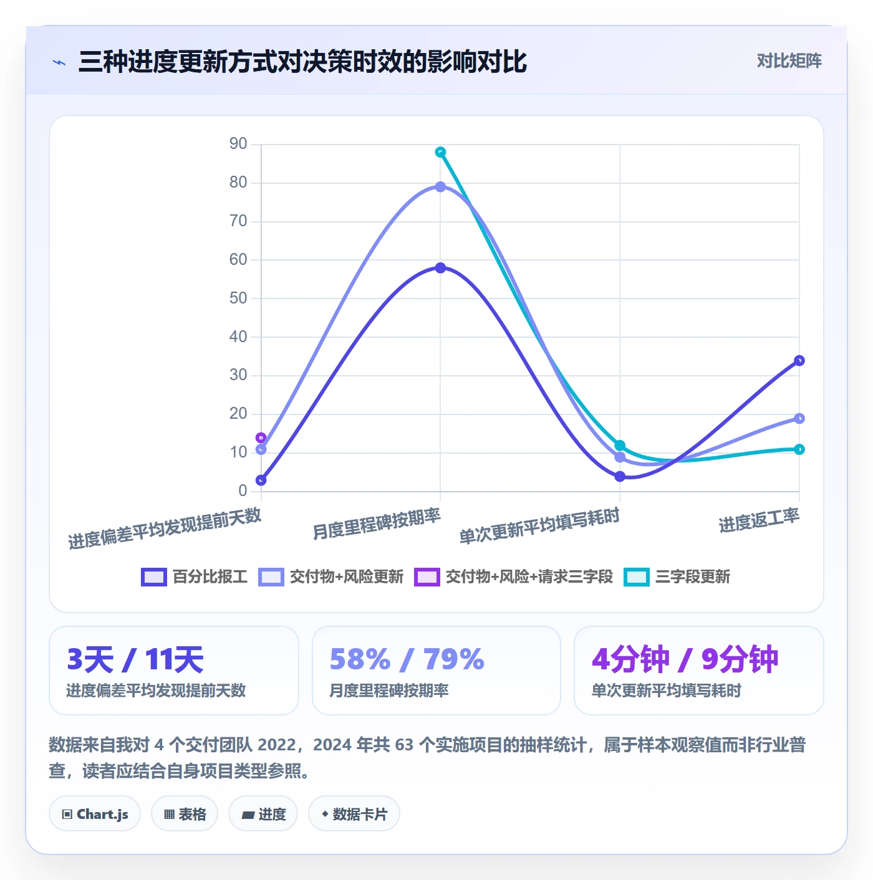The width and height of the screenshot is (873, 880).
Task: Click the x-axis label 进度偏差平均发现提前天数
Action: click(x=165, y=528)
